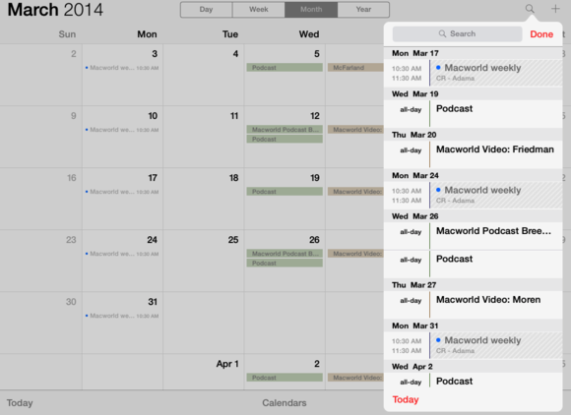Click the magnifying glass search icon

pyautogui.click(x=530, y=9)
